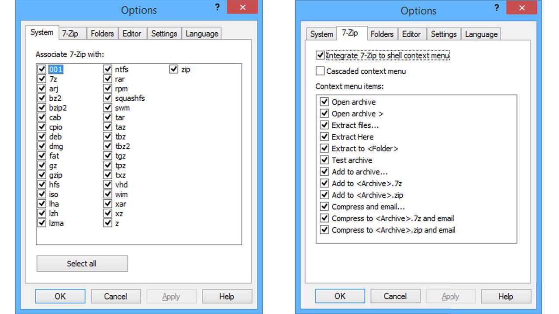Disable the iso file association
559x314 pixels.
(x=42, y=194)
